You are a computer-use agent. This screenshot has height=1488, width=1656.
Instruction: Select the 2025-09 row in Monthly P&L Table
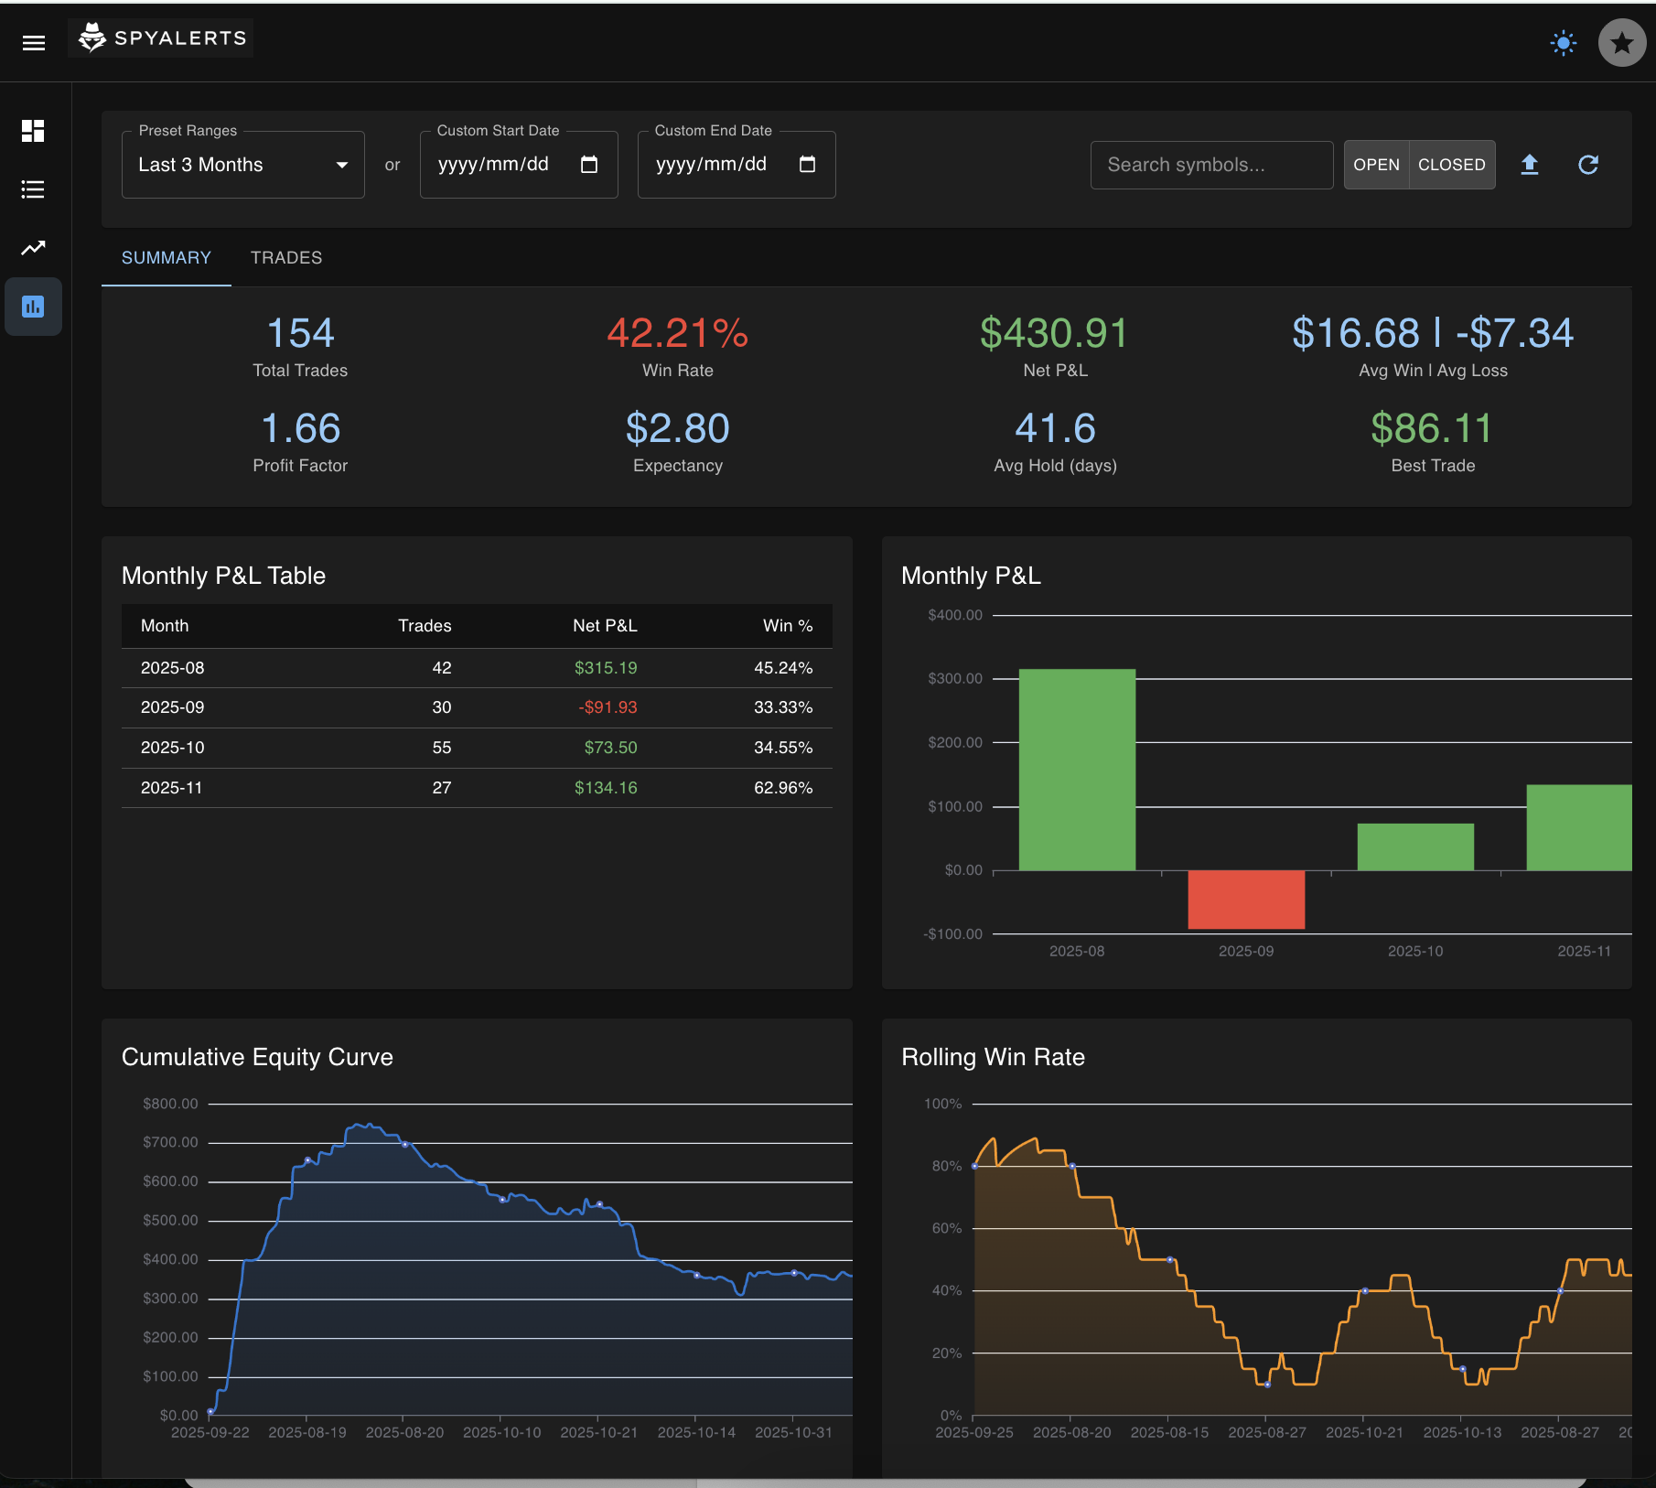click(476, 706)
